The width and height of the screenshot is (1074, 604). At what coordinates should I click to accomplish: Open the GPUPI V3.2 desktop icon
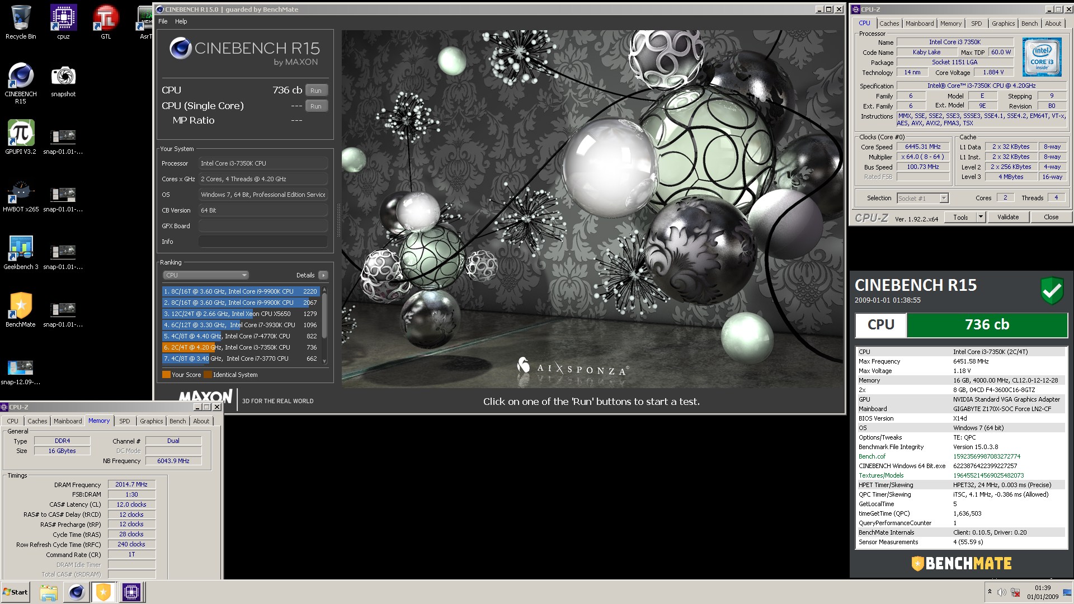click(x=21, y=138)
